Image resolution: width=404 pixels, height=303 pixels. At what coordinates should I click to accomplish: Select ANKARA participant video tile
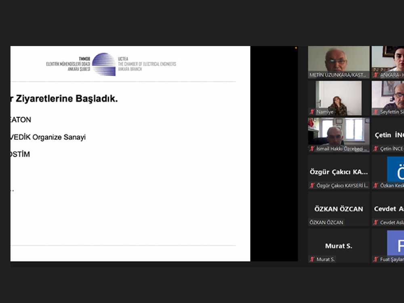(x=388, y=62)
